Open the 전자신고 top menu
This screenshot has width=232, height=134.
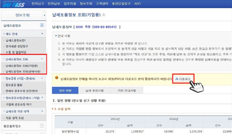pos(38,3)
